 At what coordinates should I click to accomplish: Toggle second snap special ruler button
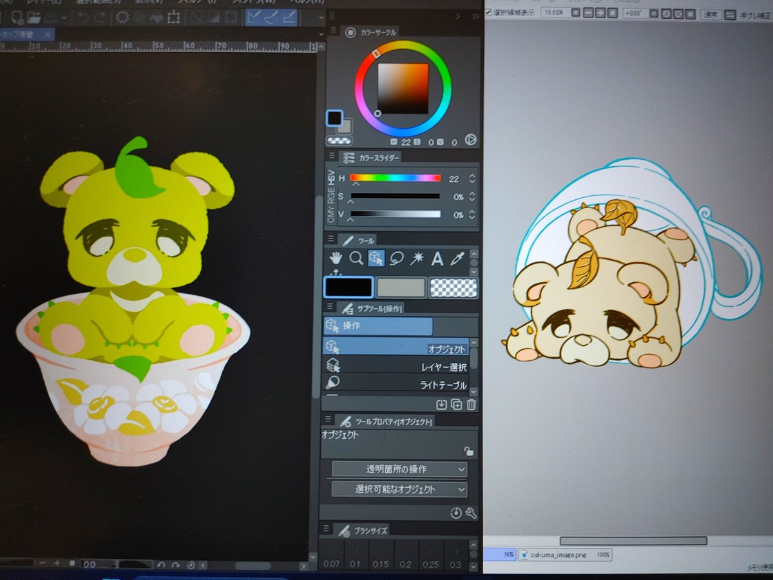[271, 17]
